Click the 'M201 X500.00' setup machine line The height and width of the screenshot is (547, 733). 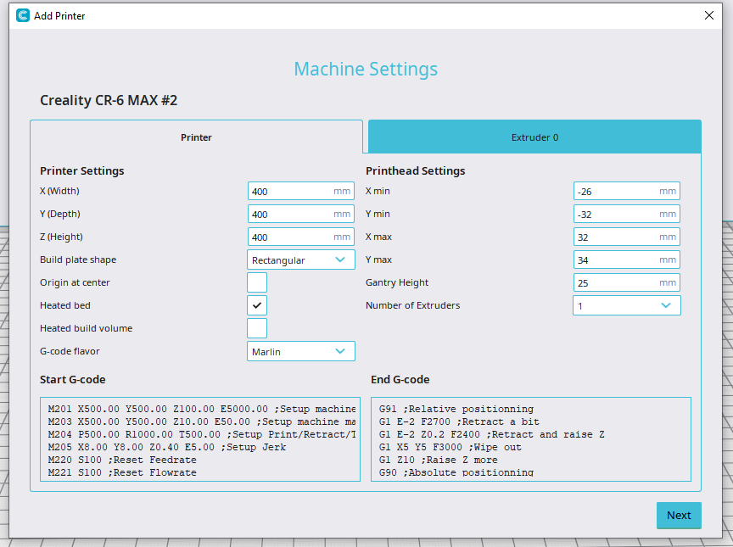click(202, 410)
